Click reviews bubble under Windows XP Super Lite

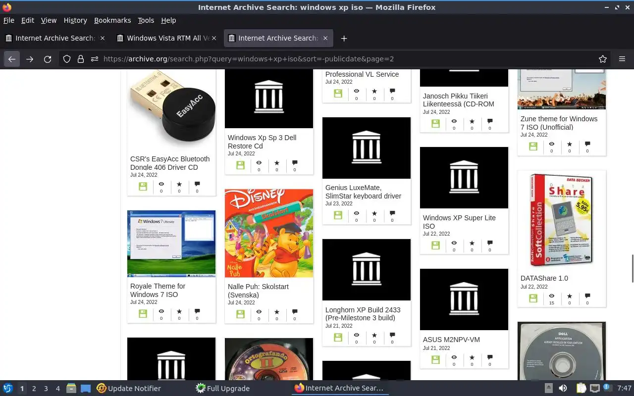click(x=490, y=243)
